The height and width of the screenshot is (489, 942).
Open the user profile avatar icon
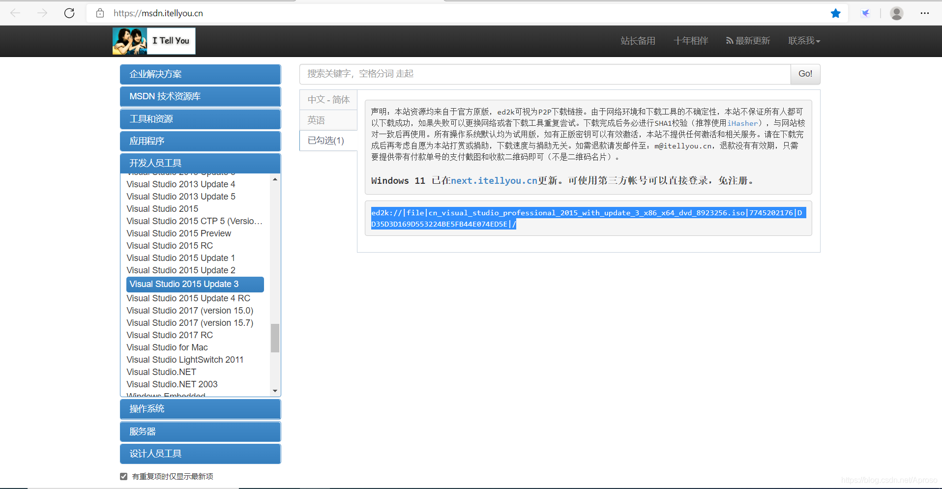897,13
